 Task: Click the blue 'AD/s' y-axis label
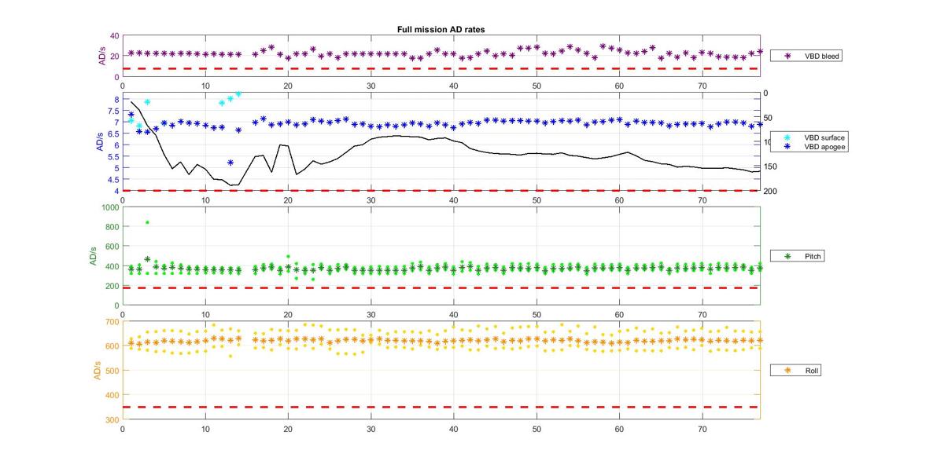pos(100,142)
